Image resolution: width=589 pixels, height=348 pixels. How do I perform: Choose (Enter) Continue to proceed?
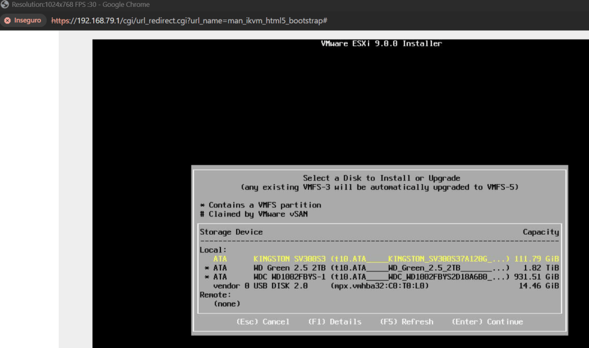(x=487, y=322)
